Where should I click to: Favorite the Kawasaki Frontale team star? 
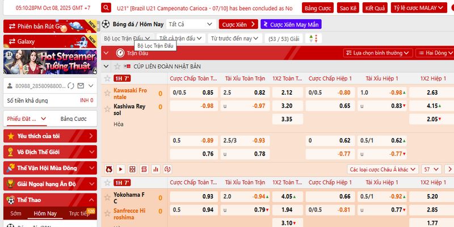click(x=106, y=93)
